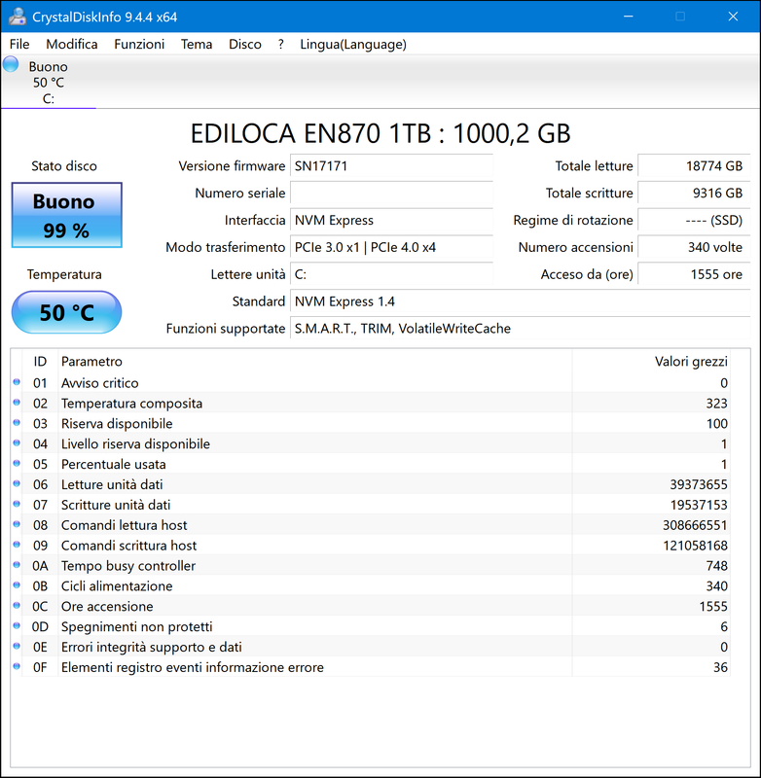Select the Riserva disponibile parameter text
761x778 pixels.
[x=117, y=424]
